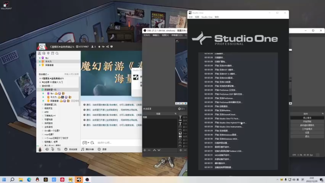Viewport: 325px width, 183px height.
Task: Expand the gamepad dropdown arrow in YY chat
Action: tap(89, 143)
